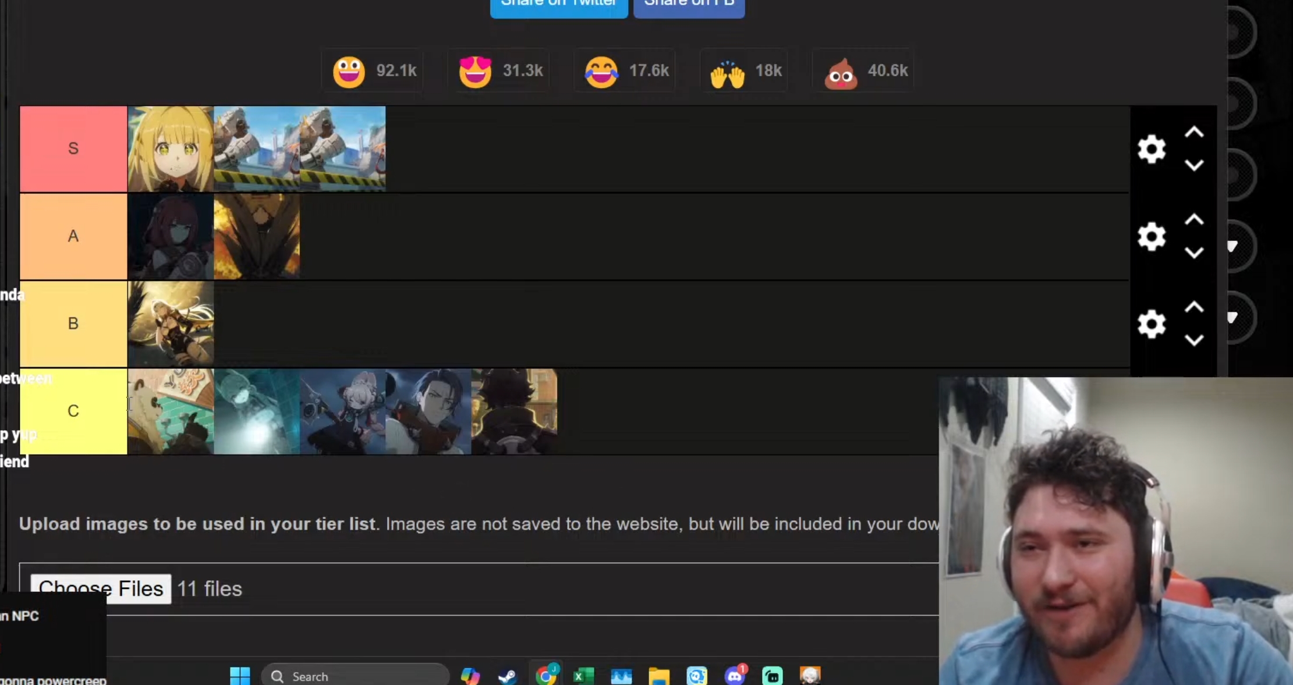Click the '11 files' upload count text
Image resolution: width=1293 pixels, height=685 pixels.
coord(210,589)
